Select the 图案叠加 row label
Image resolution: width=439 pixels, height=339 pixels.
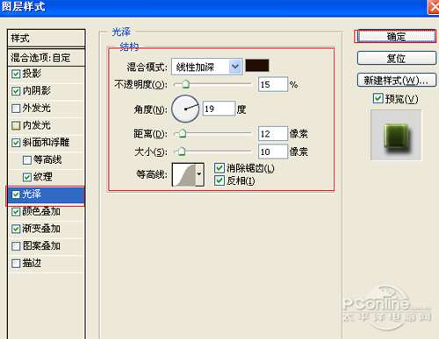point(41,245)
